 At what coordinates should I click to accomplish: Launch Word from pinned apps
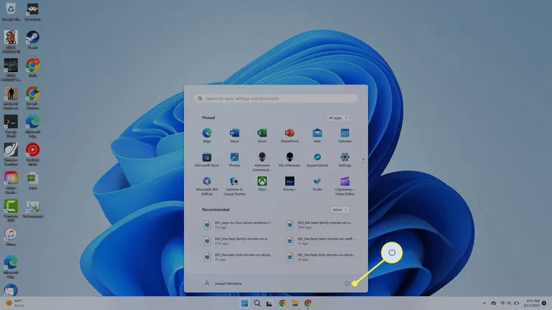[x=234, y=135]
